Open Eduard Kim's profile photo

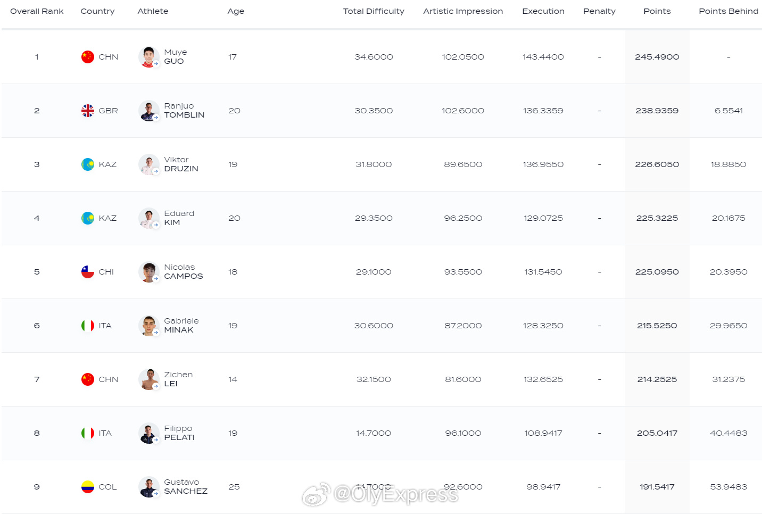pyautogui.click(x=149, y=218)
